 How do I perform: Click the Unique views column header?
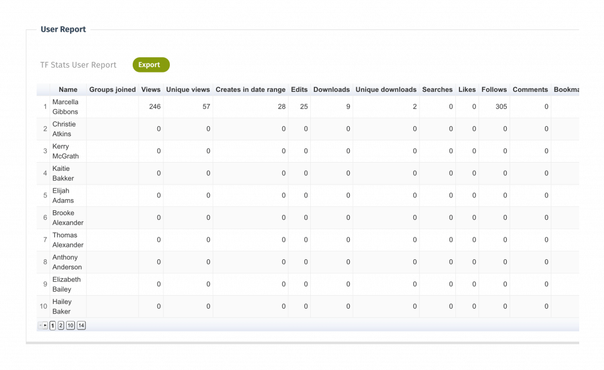click(x=188, y=90)
